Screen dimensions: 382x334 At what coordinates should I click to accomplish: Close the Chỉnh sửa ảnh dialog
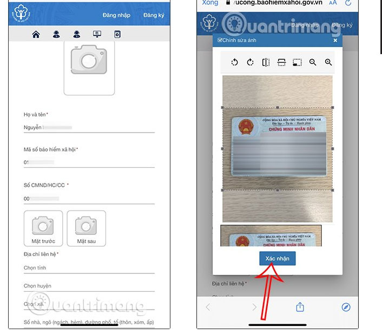335,40
